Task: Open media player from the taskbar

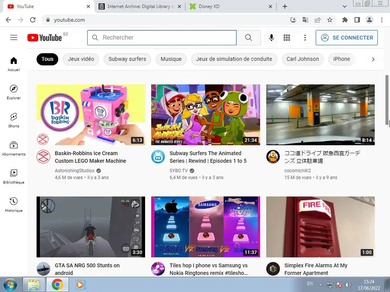Action: pyautogui.click(x=80, y=284)
